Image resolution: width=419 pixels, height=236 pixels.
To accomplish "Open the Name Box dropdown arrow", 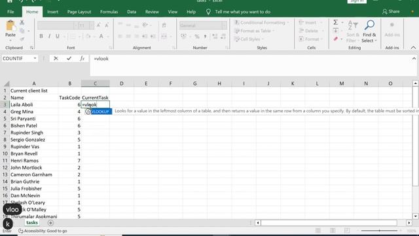I will 35,58.
